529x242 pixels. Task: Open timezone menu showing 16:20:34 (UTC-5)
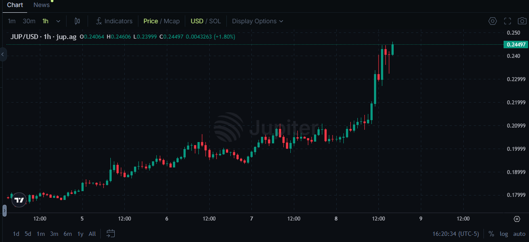coord(456,234)
